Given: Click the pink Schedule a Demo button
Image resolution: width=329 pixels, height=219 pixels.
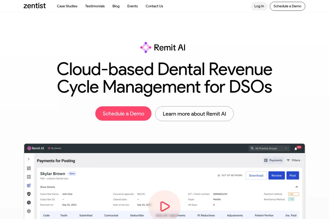Looking at the screenshot, I should coord(123,114).
